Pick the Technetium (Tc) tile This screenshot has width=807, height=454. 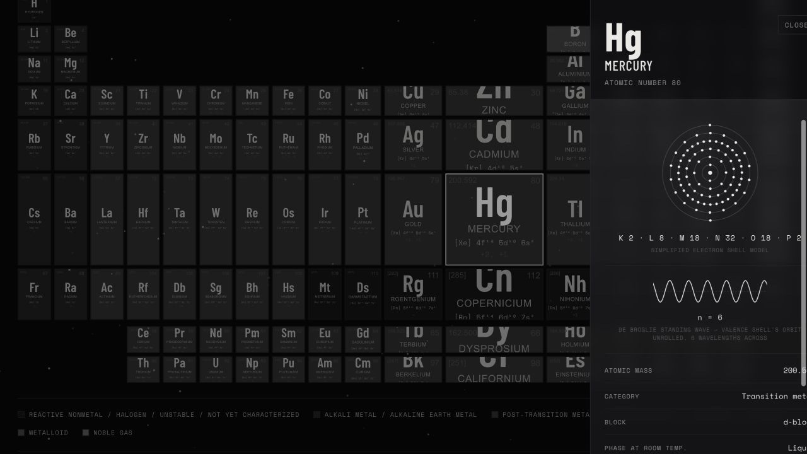coord(252,144)
